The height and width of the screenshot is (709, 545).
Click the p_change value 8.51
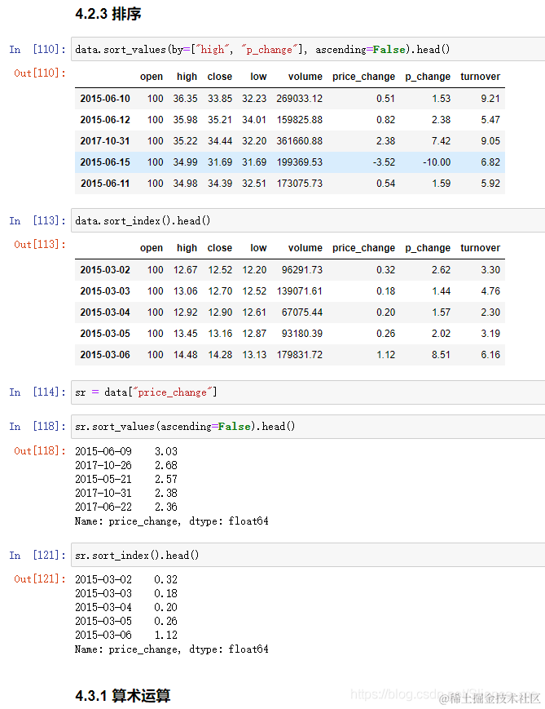tap(441, 355)
